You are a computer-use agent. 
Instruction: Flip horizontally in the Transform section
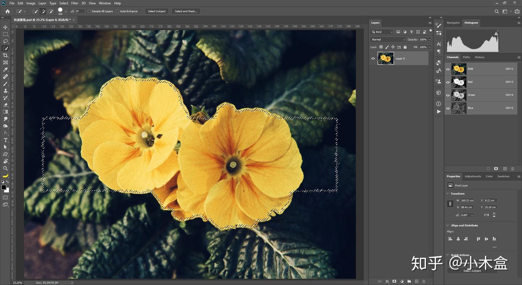pyautogui.click(x=486, y=215)
